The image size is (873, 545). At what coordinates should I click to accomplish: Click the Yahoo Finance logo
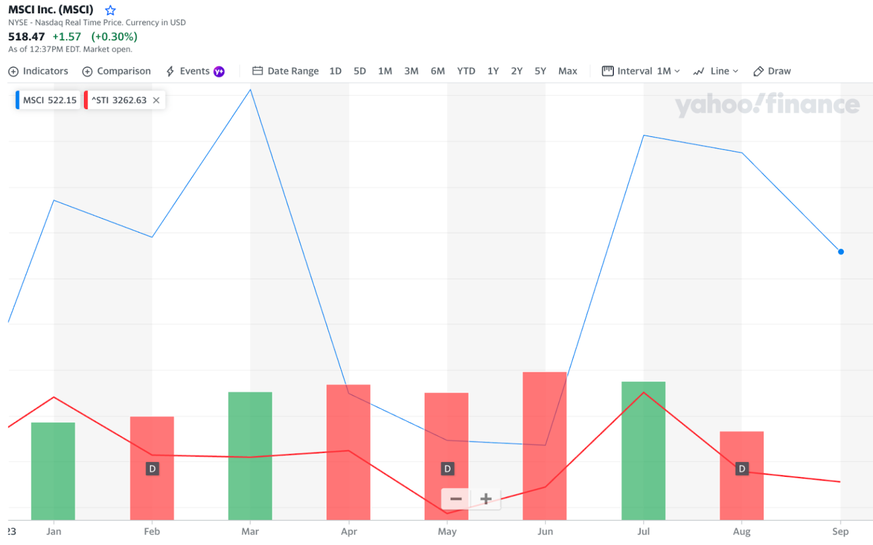[768, 104]
